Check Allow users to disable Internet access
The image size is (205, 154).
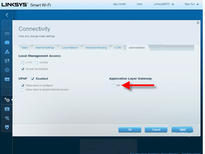coord(23,90)
